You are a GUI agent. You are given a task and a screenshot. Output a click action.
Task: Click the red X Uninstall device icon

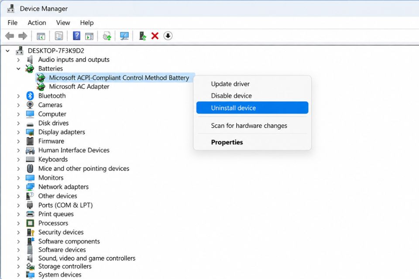[155, 36]
